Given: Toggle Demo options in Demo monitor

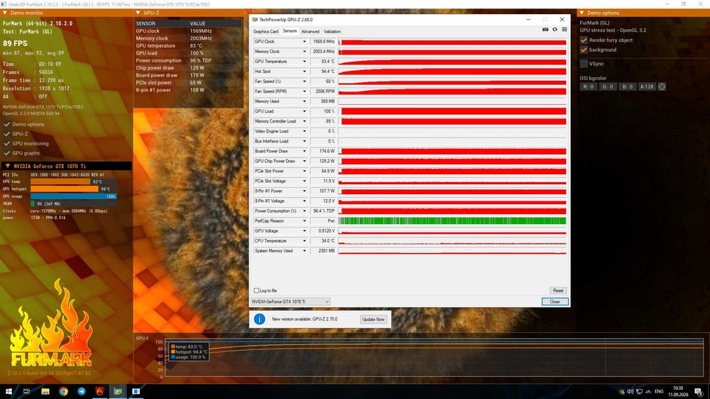Looking at the screenshot, I should pyautogui.click(x=7, y=124).
